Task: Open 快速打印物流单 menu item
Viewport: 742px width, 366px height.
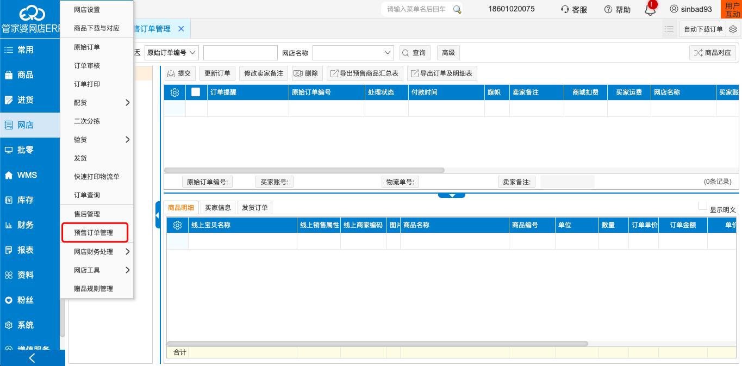Action: pos(97,177)
